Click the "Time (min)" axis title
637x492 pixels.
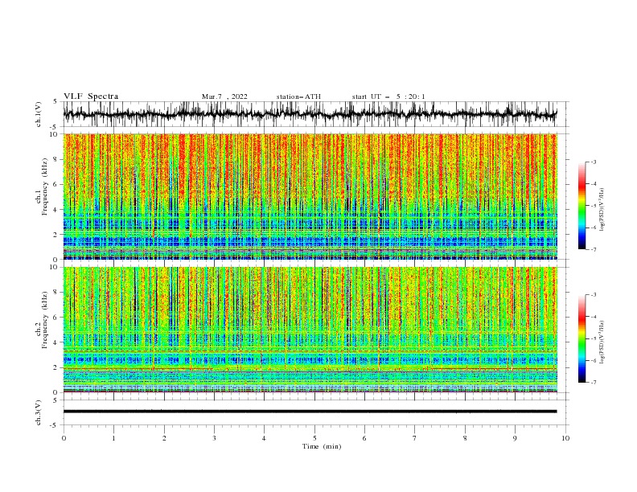click(322, 446)
